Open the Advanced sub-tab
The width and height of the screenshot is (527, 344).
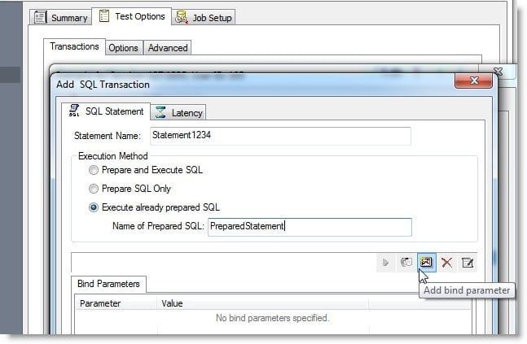(x=168, y=48)
